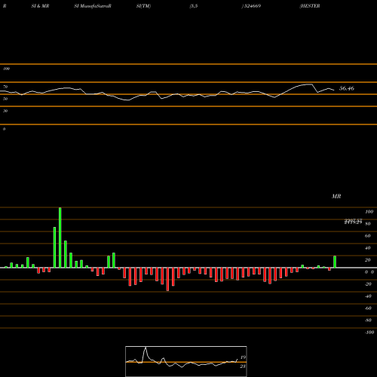
Task: Click the HESTER symbol text
Action: 310,6
